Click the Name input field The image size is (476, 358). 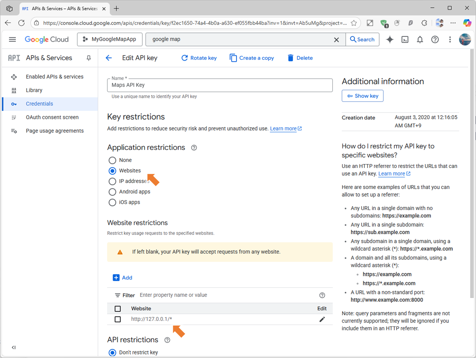tap(220, 85)
